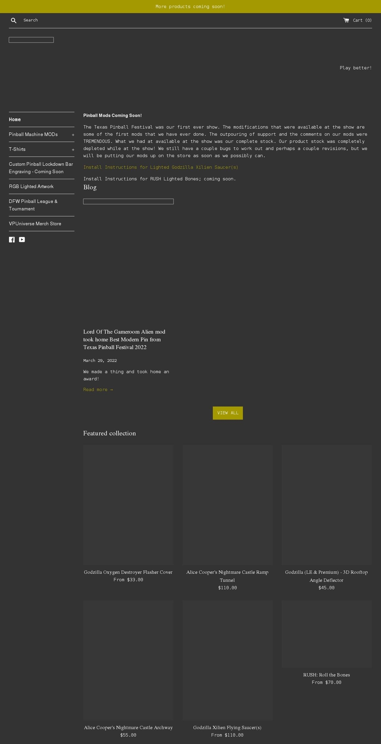Click Godzilla Oxygen Destroyer product image
The height and width of the screenshot is (744, 381).
(128, 505)
